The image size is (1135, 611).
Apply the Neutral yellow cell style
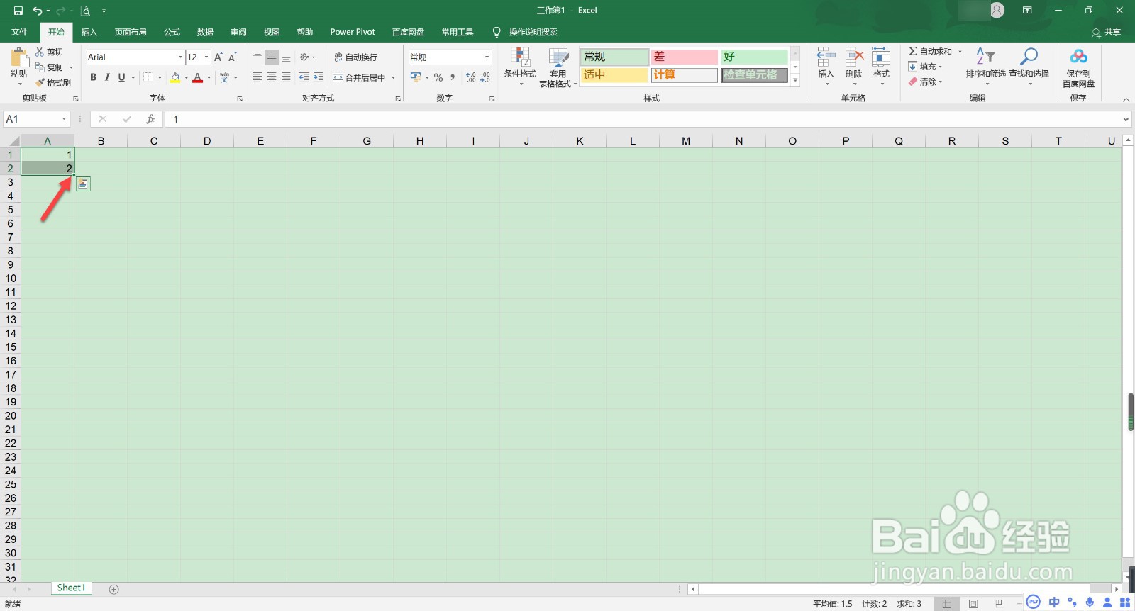(x=614, y=75)
